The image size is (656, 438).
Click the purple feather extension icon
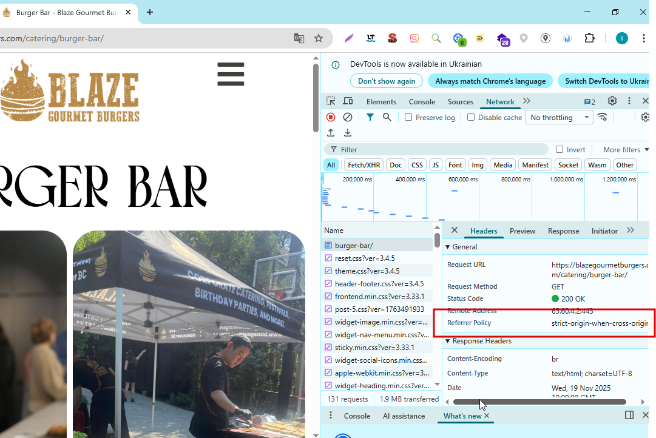[349, 38]
